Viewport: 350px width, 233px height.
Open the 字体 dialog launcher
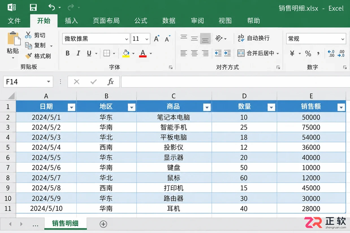pos(171,67)
